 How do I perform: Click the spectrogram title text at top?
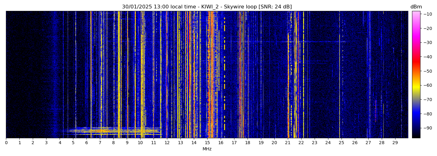[x=207, y=7]
